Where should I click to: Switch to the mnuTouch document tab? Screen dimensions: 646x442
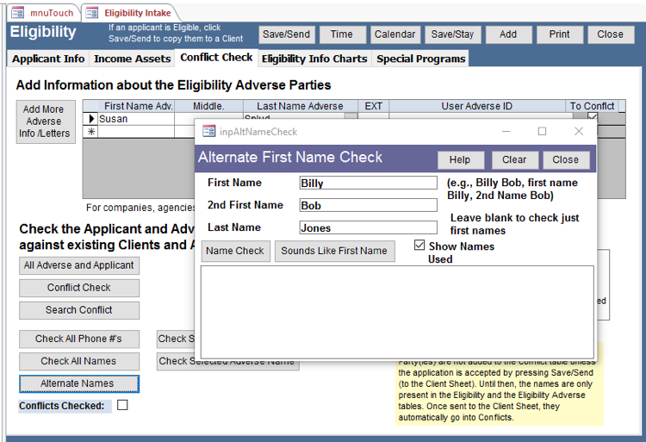(x=44, y=13)
